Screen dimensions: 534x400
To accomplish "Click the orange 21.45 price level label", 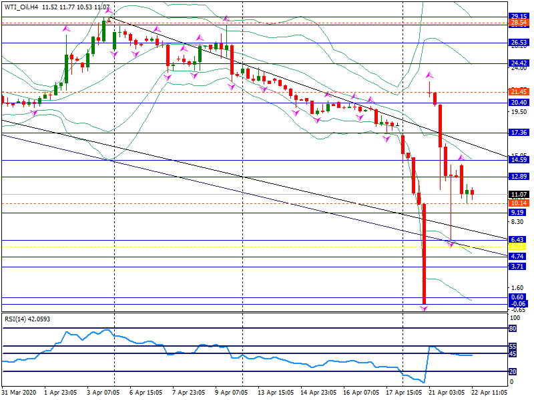I will (x=519, y=91).
